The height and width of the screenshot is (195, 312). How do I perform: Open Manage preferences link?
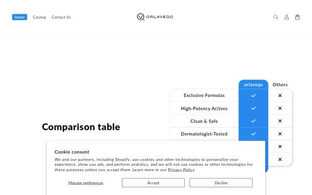[86, 183]
